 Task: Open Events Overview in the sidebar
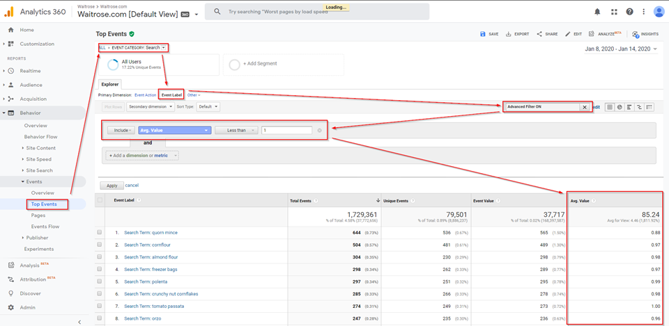(43, 193)
